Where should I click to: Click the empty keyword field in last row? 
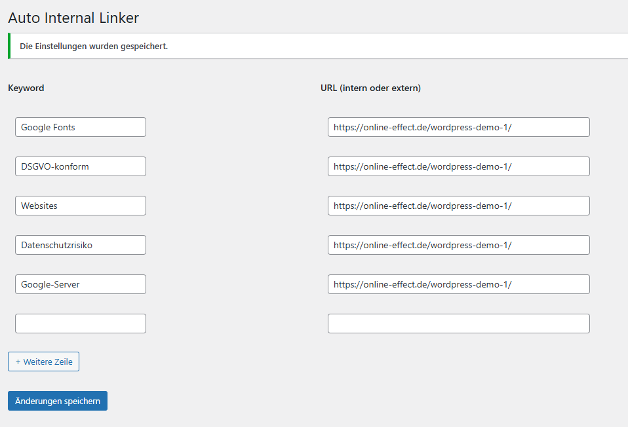click(81, 324)
